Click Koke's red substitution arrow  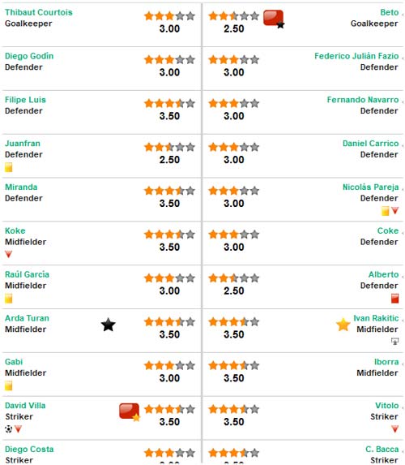[9, 254]
